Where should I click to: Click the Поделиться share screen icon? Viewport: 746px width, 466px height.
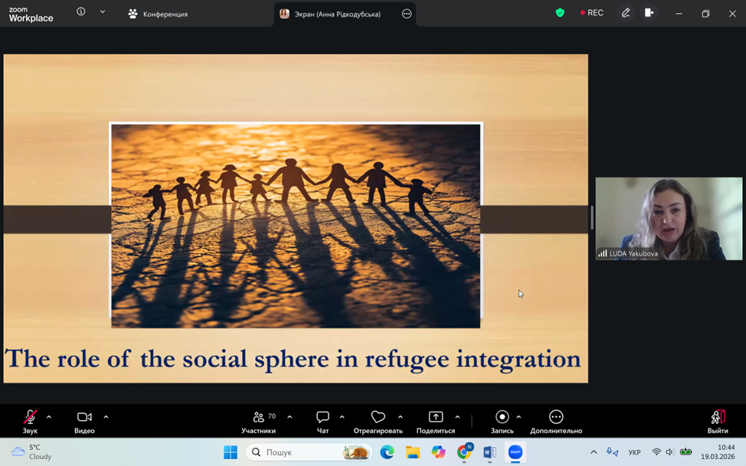tap(435, 418)
